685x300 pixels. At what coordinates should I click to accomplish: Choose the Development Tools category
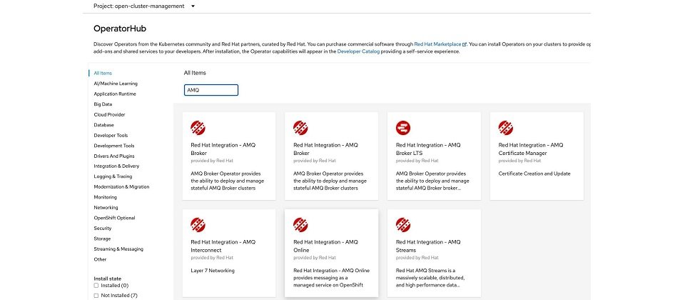click(114, 146)
